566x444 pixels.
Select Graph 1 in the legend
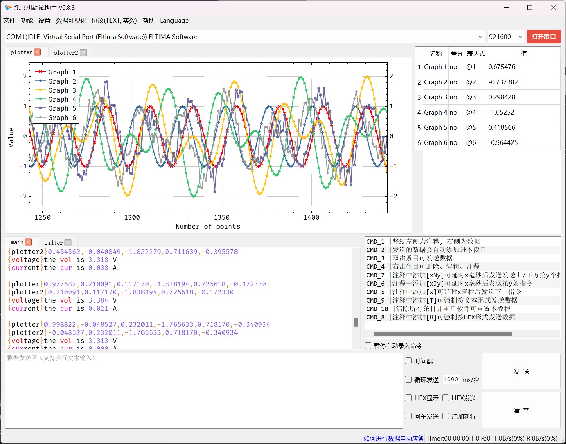click(x=56, y=72)
